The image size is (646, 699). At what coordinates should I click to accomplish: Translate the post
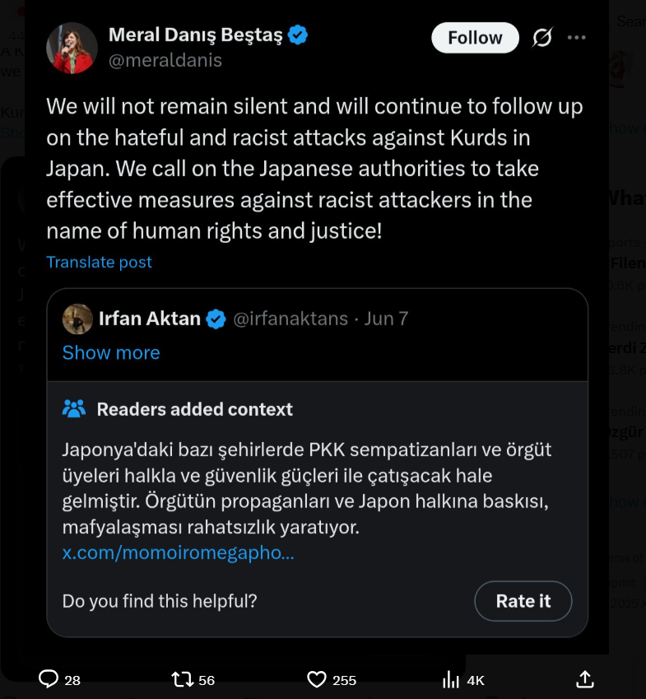click(x=99, y=262)
